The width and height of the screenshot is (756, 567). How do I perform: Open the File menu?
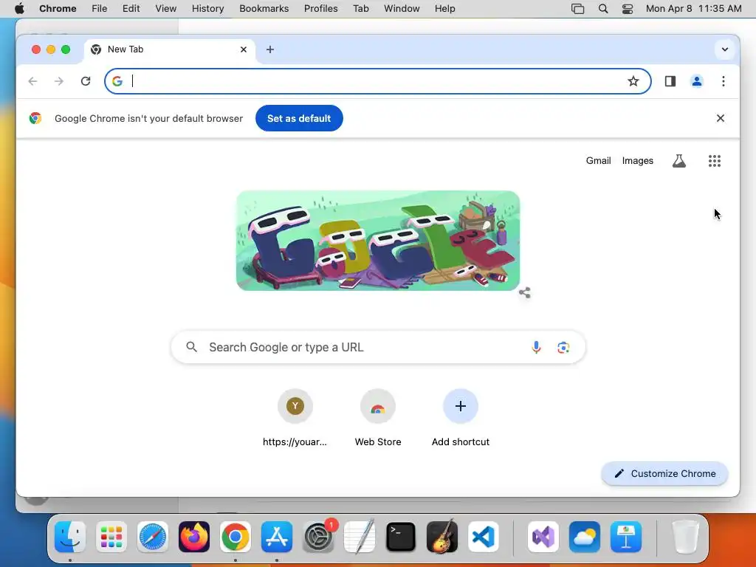point(100,9)
